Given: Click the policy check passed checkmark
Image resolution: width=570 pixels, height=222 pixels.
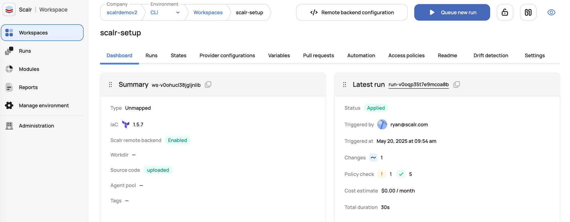Looking at the screenshot, I should coord(401,174).
